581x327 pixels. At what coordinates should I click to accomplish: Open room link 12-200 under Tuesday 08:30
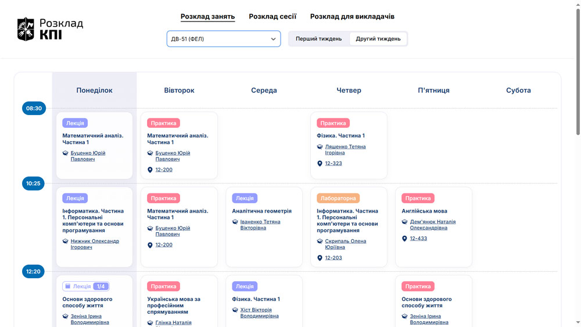click(164, 170)
